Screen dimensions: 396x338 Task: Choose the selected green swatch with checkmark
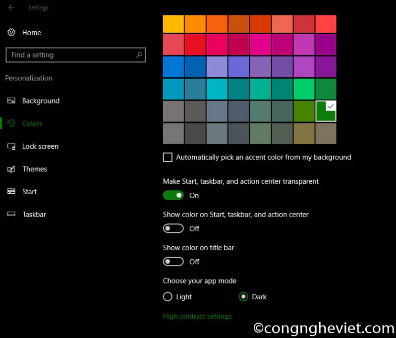click(326, 111)
